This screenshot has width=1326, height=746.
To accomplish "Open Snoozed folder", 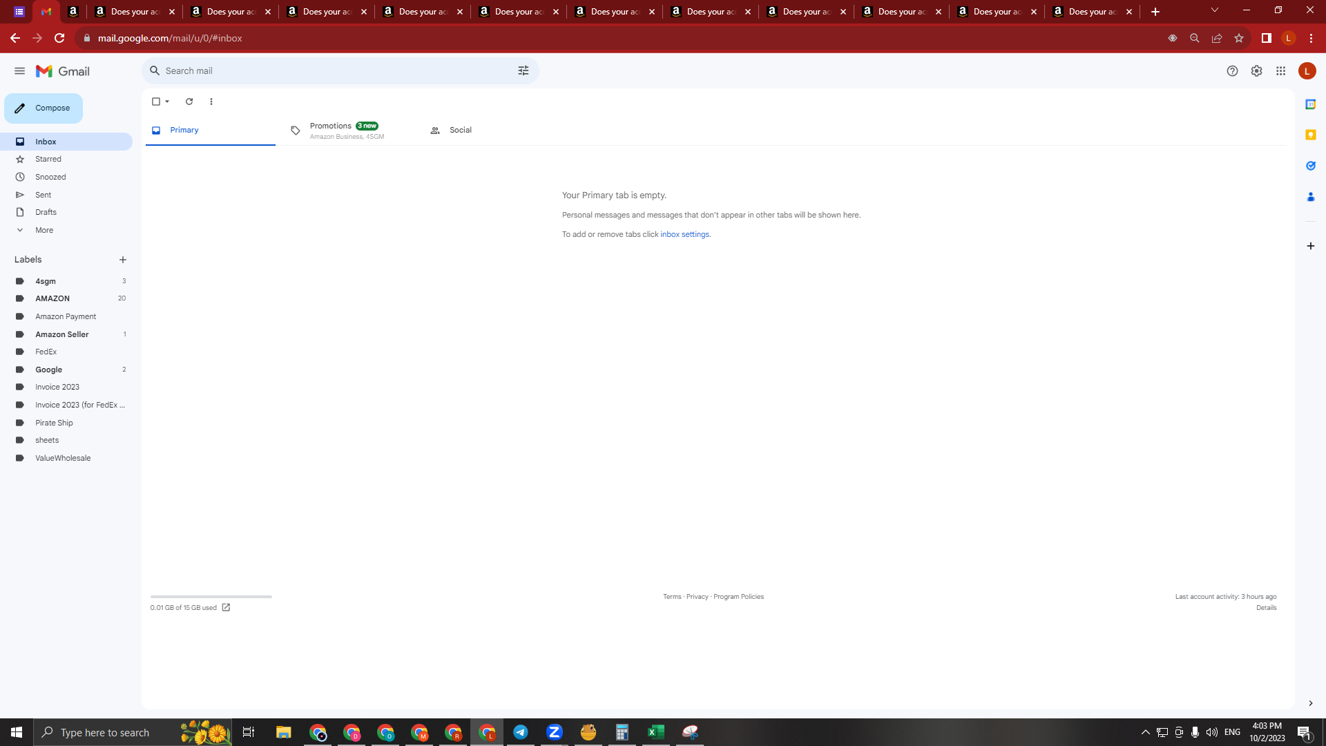I will click(x=66, y=177).
